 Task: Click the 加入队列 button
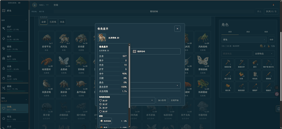click(x=162, y=100)
